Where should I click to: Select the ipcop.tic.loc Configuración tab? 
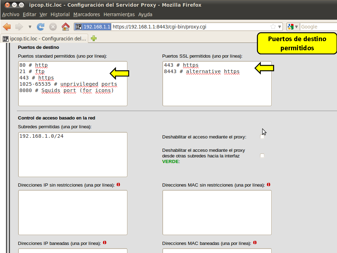click(x=44, y=39)
